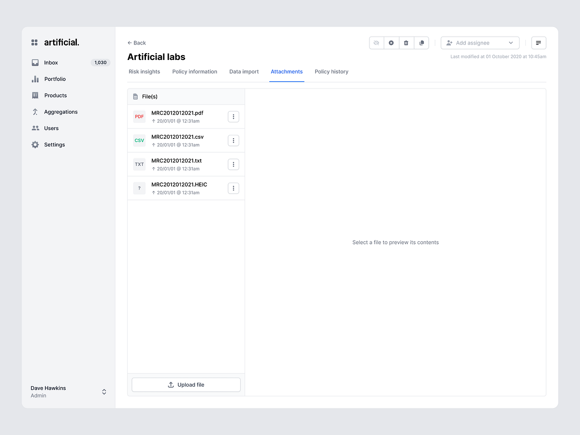Select the cancel (x circle) toolbar icon
580x435 pixels.
391,43
